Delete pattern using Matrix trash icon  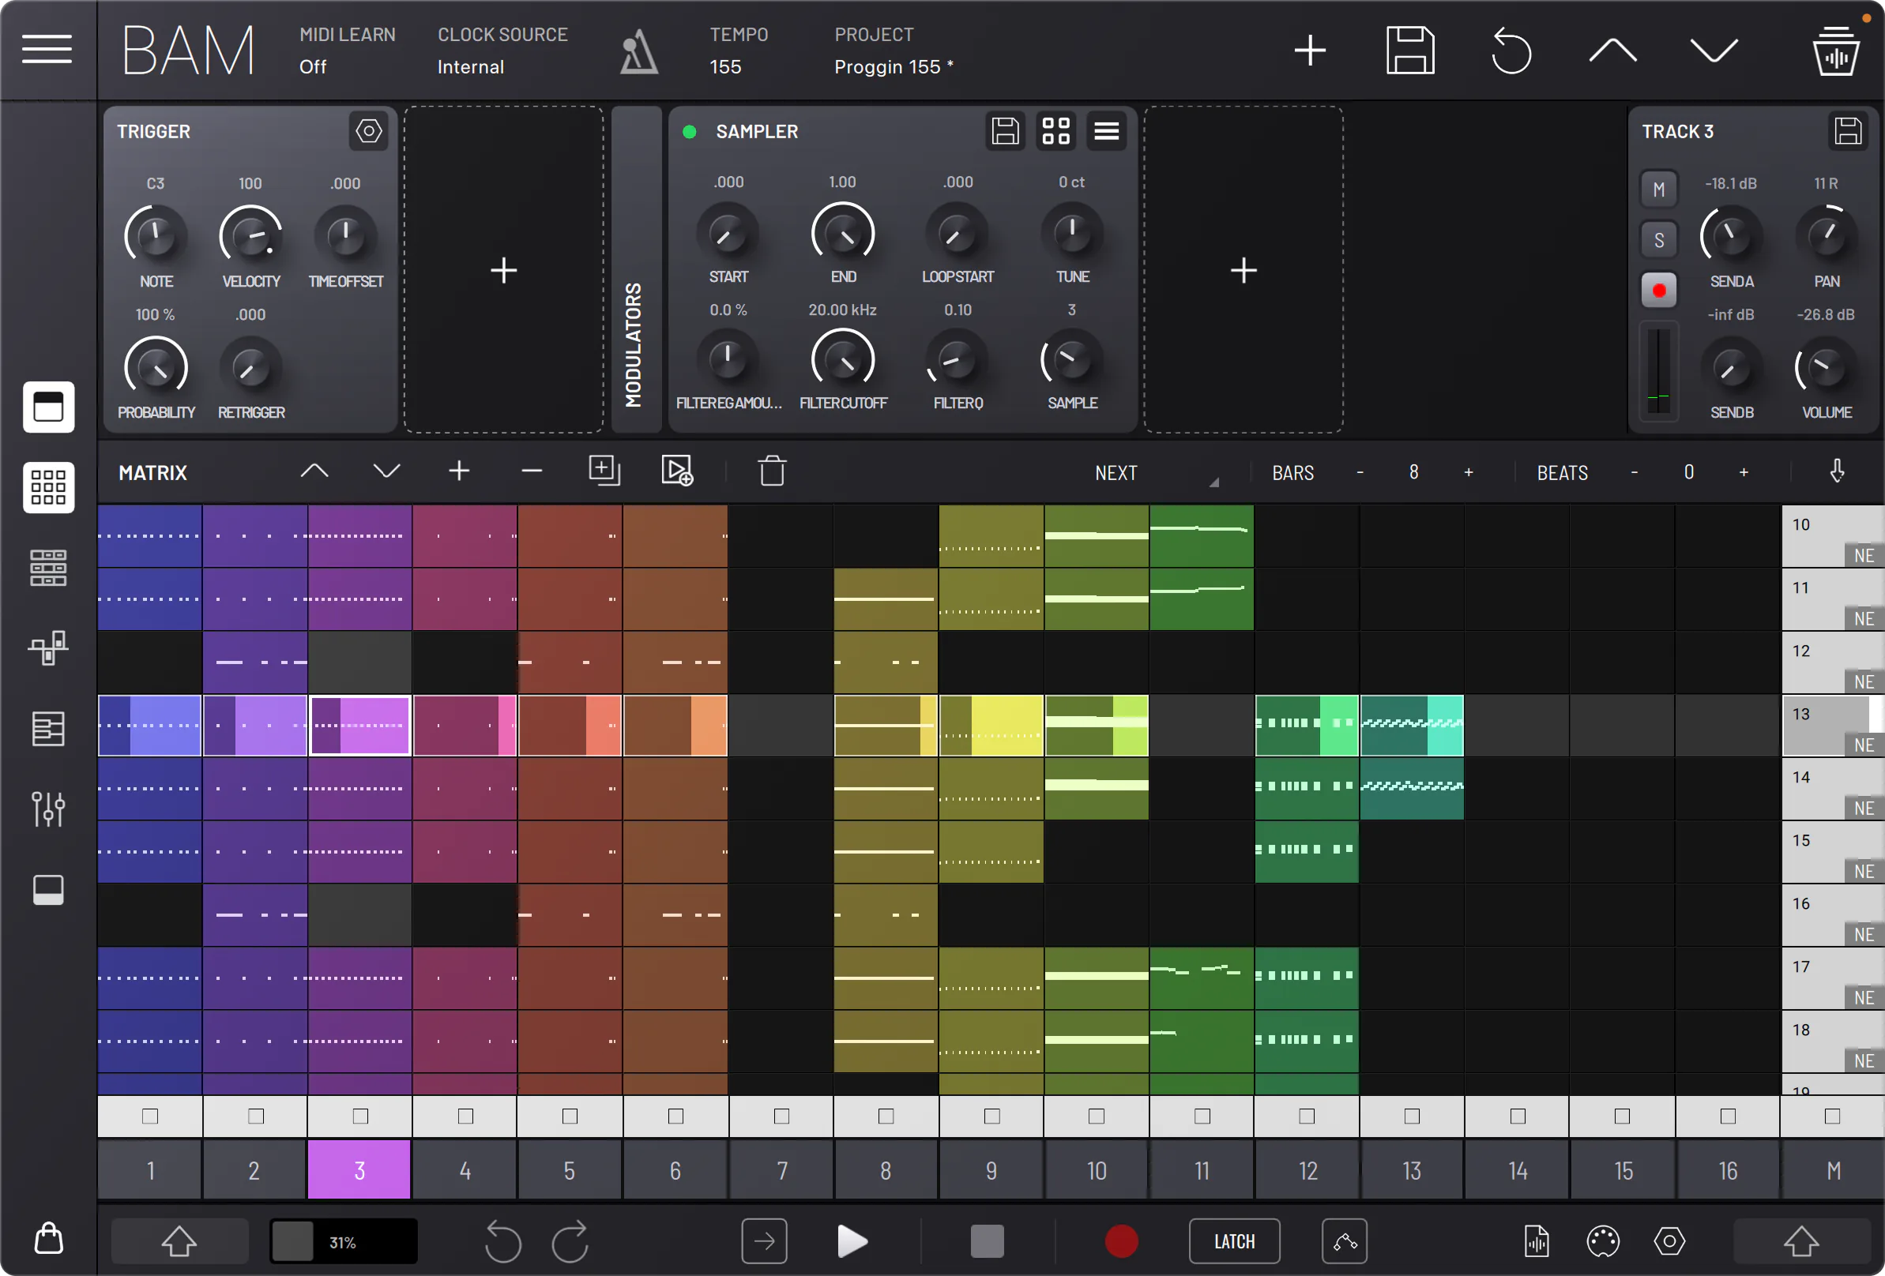(x=771, y=471)
